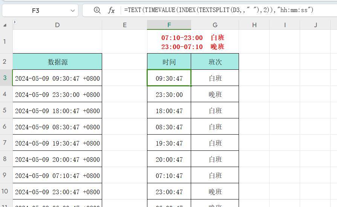
Task: Click time cell 09:30:47
Action: 169,78
